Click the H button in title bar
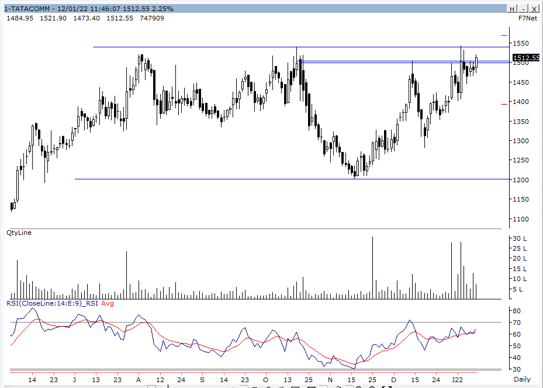The height and width of the screenshot is (388, 543). [512, 9]
